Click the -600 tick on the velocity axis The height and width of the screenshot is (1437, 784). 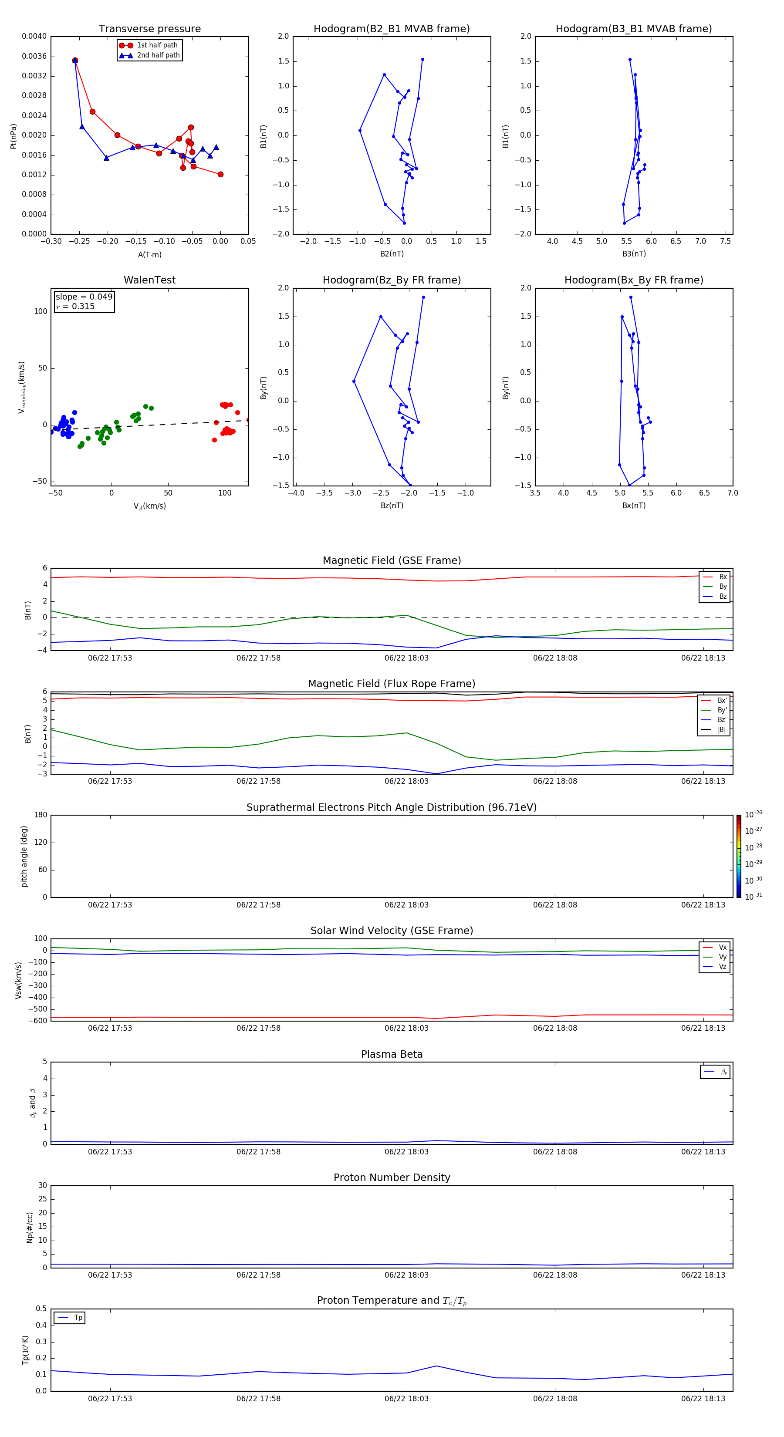(x=37, y=1021)
